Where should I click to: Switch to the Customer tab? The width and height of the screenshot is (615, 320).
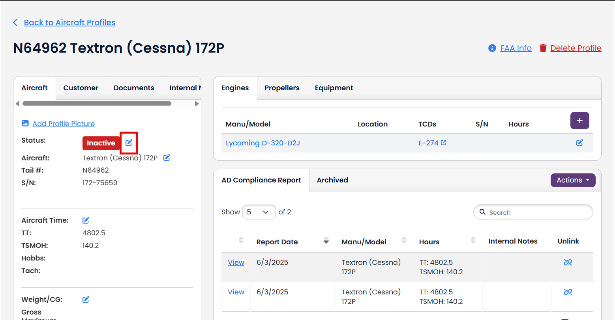coord(81,88)
